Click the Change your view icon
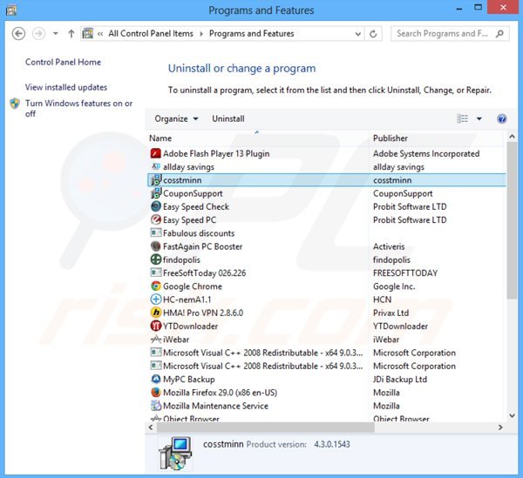The image size is (523, 478). (463, 118)
